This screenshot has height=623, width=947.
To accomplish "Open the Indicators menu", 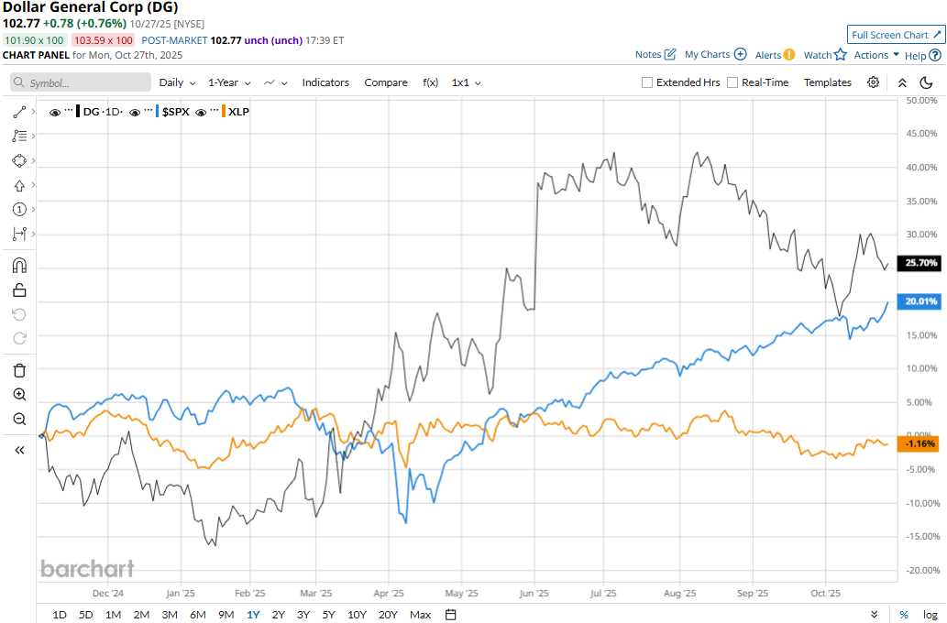I will 325,82.
